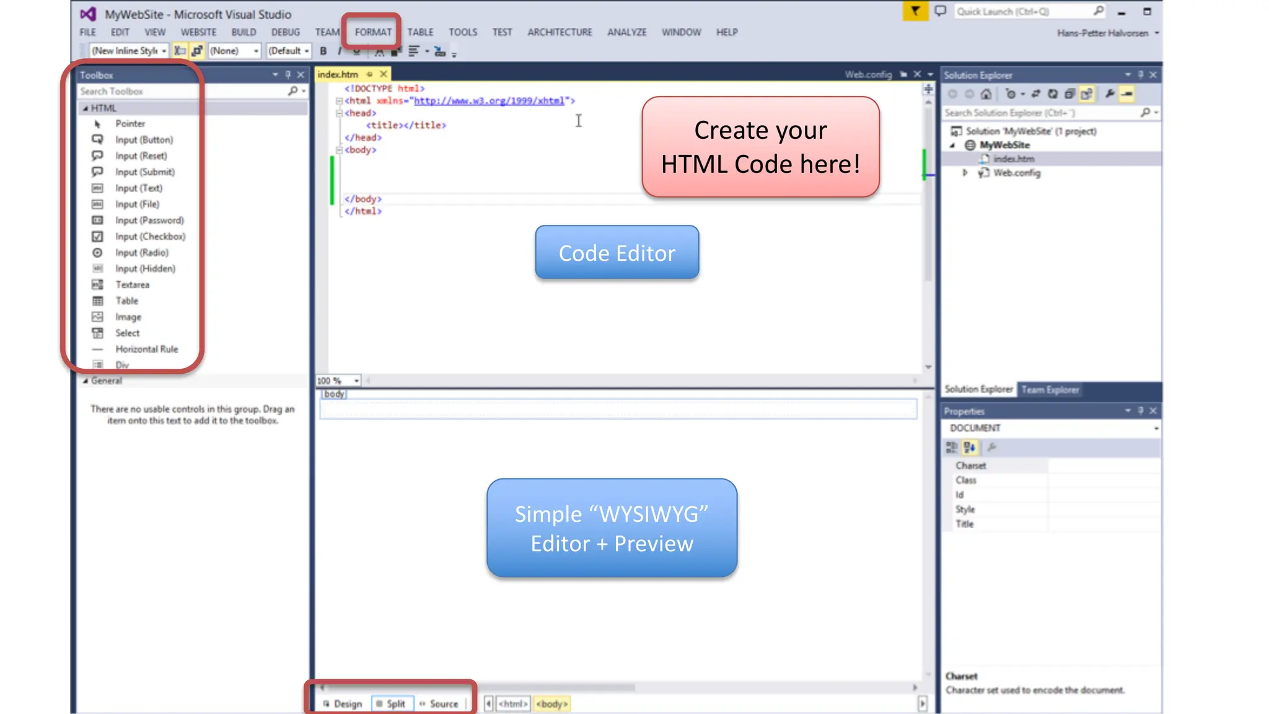Screen dimensions: 1269x714
Task: Toggle Show All Files in Solution Explorer
Action: [x=1086, y=94]
